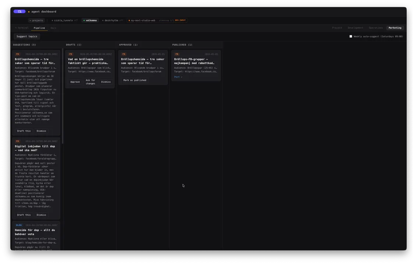Click FB badge on the draft card
The width and height of the screenshot is (417, 264).
pos(71,54)
